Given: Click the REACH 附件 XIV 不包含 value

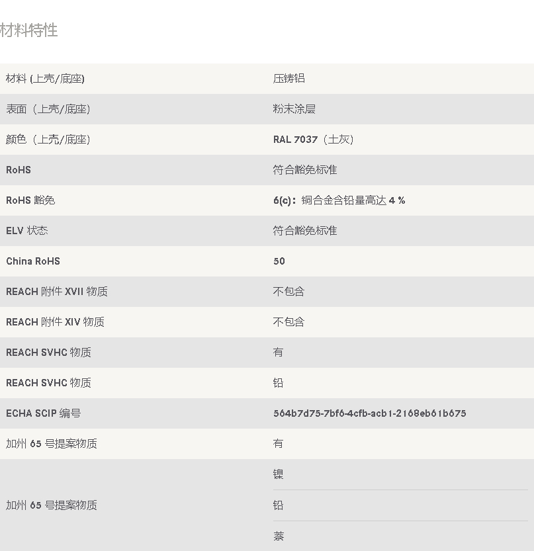Looking at the screenshot, I should click(x=289, y=322).
